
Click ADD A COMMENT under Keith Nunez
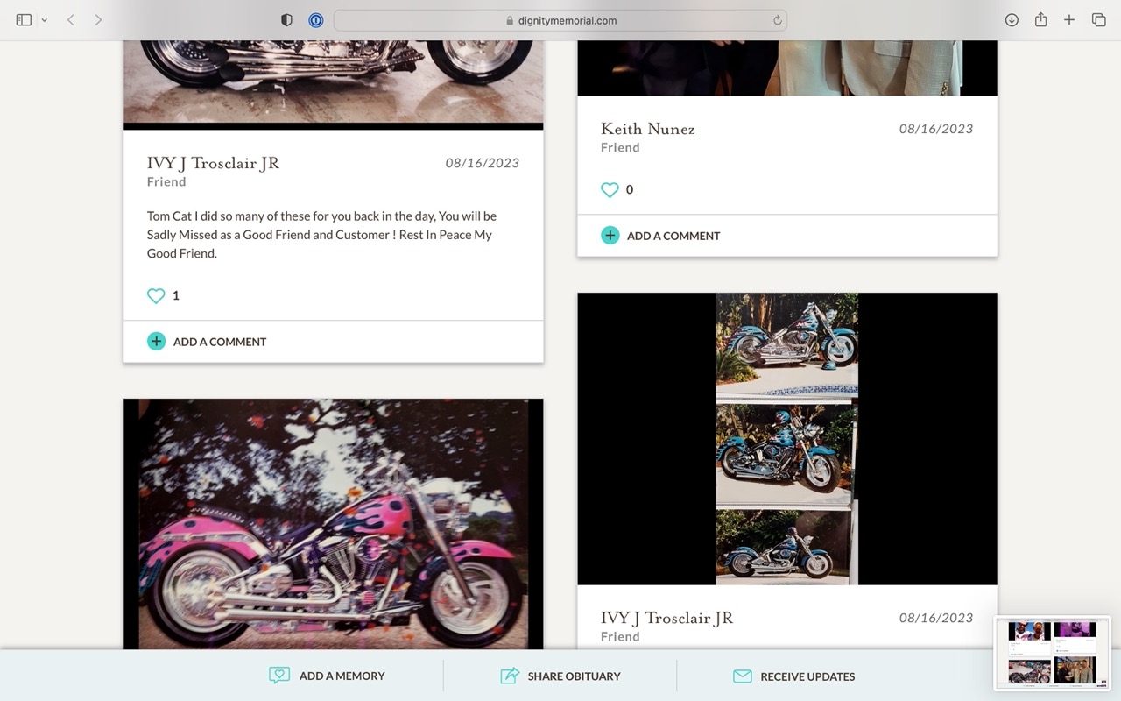click(x=673, y=236)
